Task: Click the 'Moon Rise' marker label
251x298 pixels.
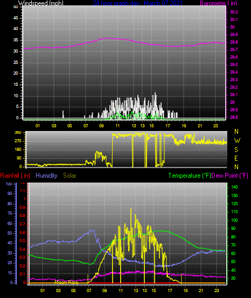Action: (66, 282)
